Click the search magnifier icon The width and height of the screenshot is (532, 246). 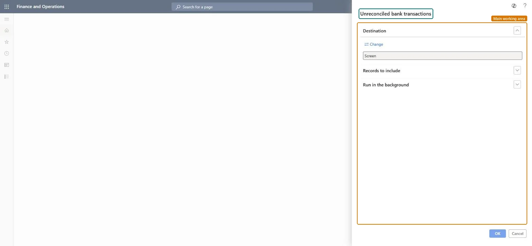(178, 7)
